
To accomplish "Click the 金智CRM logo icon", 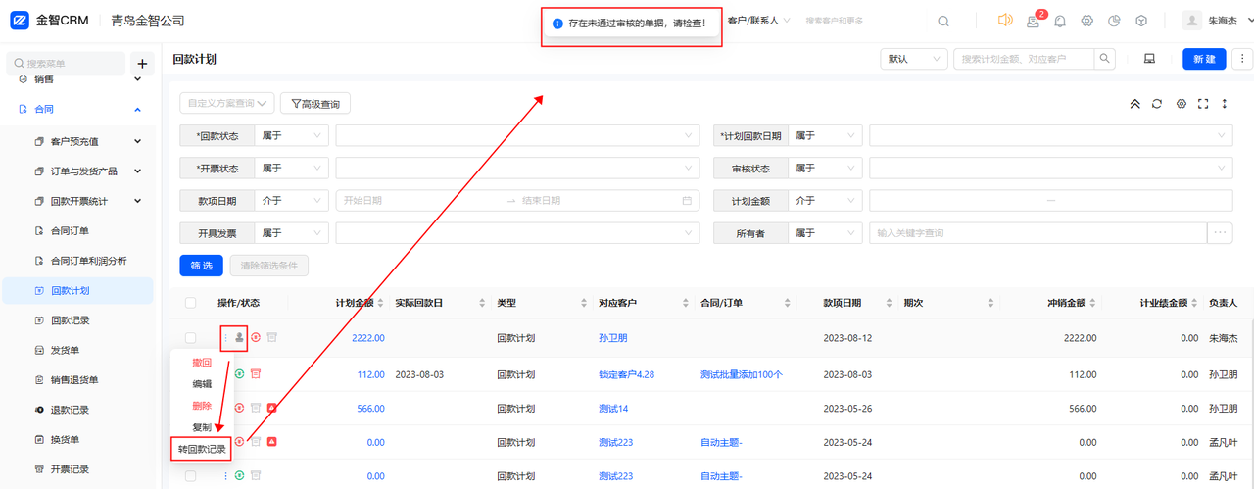I will pos(20,21).
